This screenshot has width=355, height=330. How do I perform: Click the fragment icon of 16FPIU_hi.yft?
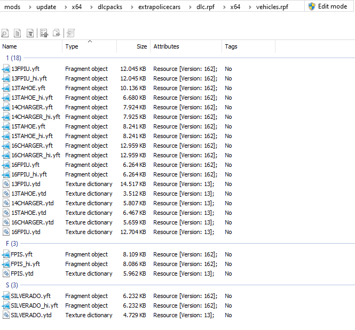click(6, 174)
